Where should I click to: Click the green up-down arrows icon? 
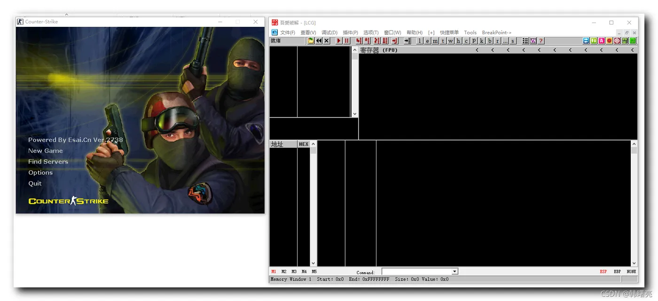[594, 41]
